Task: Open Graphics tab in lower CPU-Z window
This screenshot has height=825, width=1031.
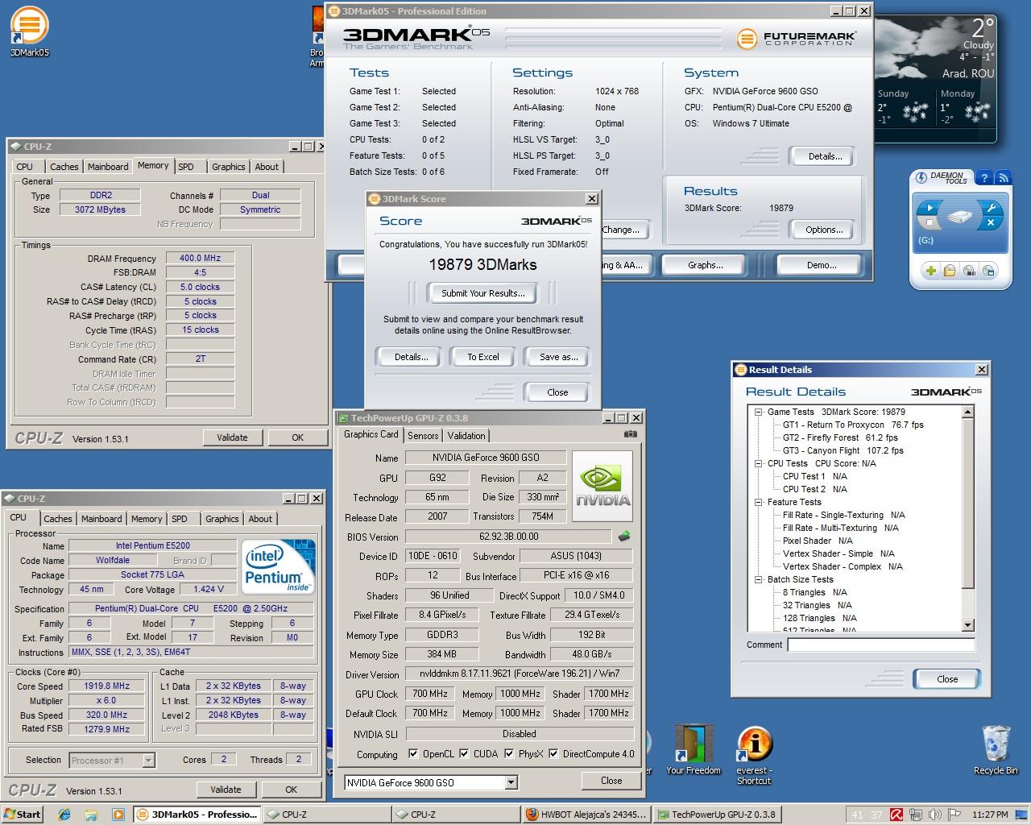Action: coord(222,519)
